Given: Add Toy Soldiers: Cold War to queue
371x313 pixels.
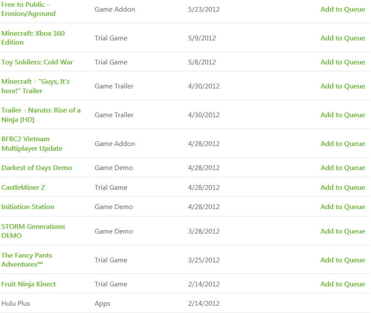Looking at the screenshot, I should (x=343, y=62).
